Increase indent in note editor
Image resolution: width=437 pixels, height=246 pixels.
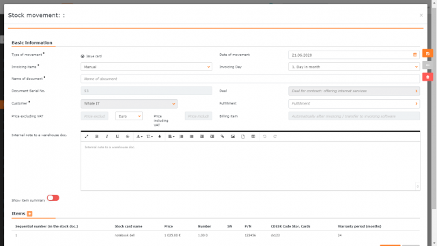coord(212,137)
